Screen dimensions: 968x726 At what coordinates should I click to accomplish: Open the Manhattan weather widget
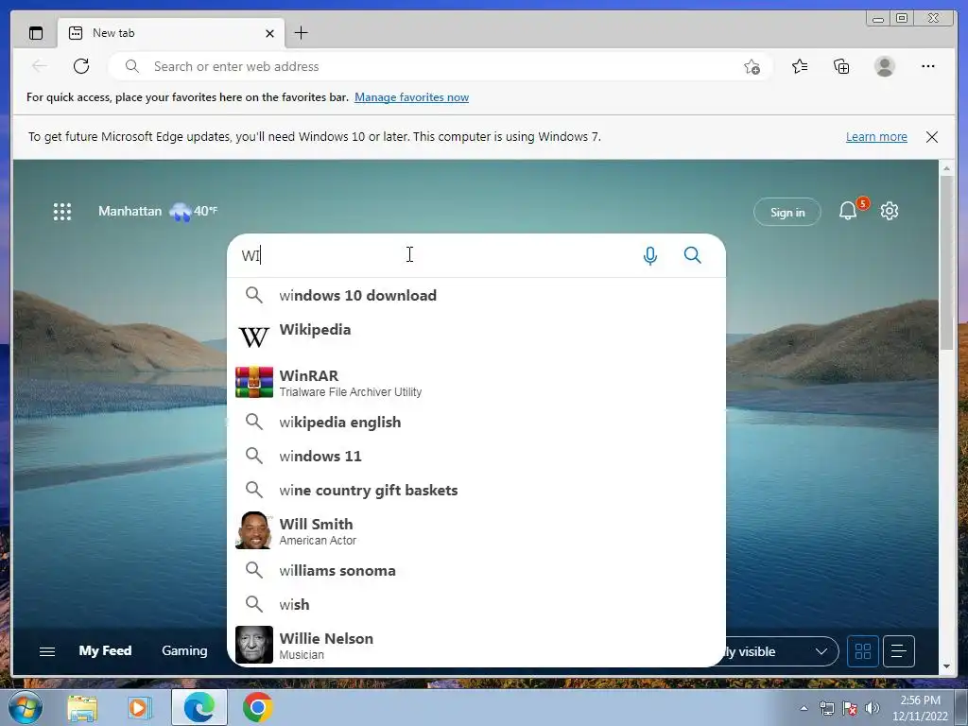point(158,211)
